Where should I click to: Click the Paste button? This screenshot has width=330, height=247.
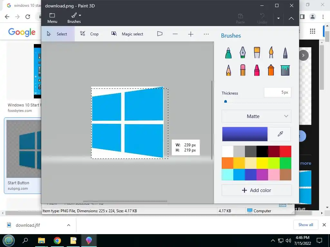(240, 18)
